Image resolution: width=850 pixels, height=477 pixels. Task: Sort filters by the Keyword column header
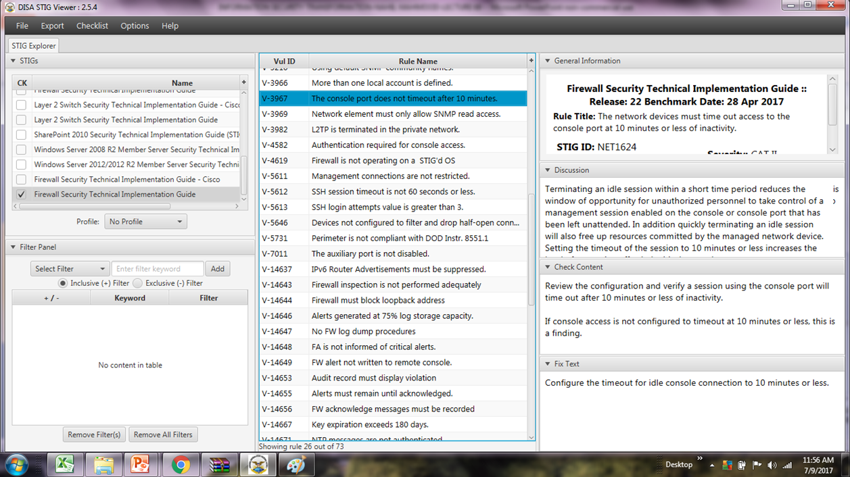tap(130, 298)
